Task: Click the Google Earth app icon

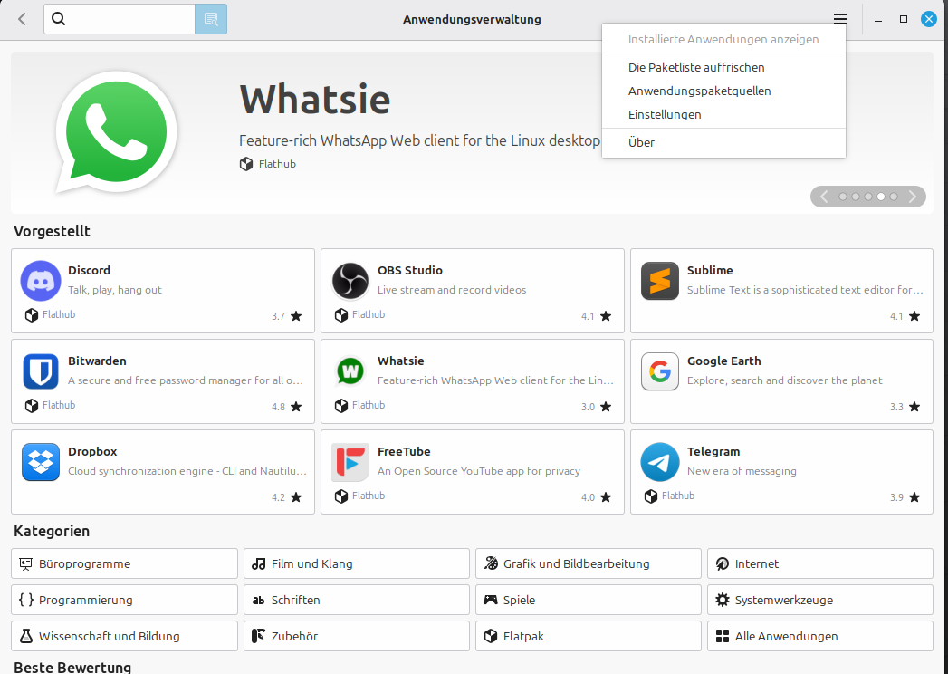Action: tap(659, 371)
